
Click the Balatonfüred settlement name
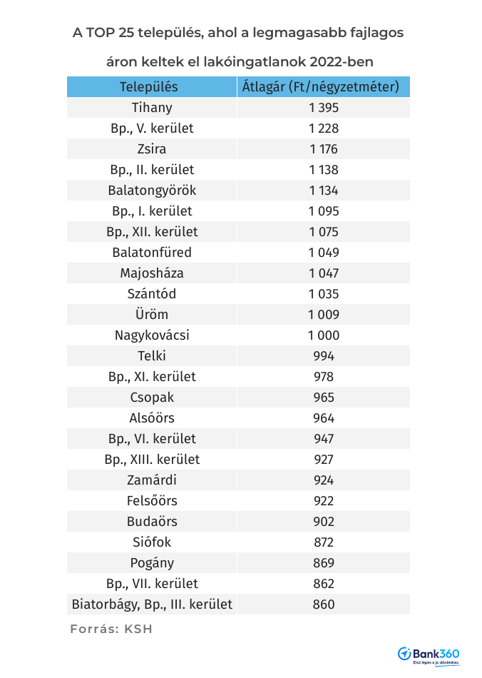(x=152, y=253)
